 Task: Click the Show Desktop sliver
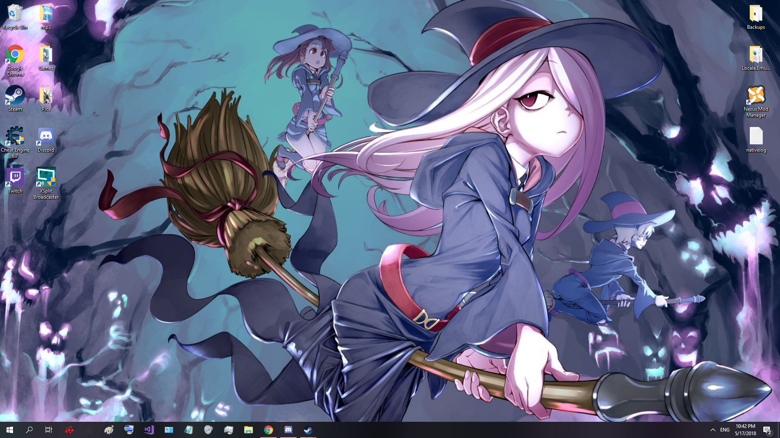pos(779,430)
